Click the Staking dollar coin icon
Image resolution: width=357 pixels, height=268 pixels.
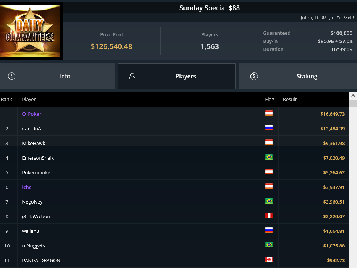point(254,76)
